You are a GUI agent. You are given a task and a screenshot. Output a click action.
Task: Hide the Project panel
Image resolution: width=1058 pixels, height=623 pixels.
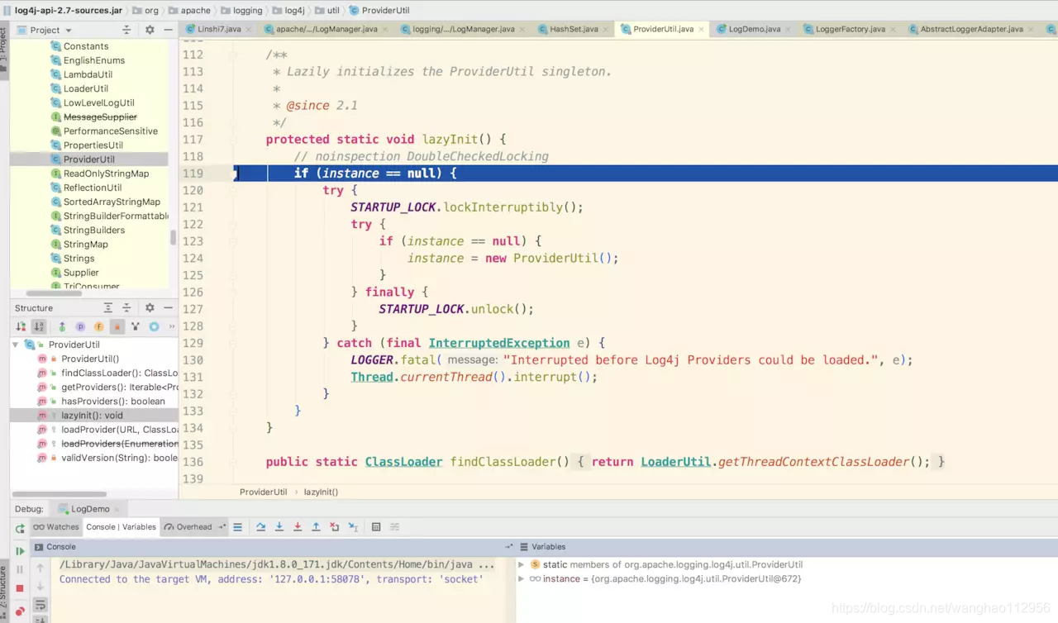[168, 29]
